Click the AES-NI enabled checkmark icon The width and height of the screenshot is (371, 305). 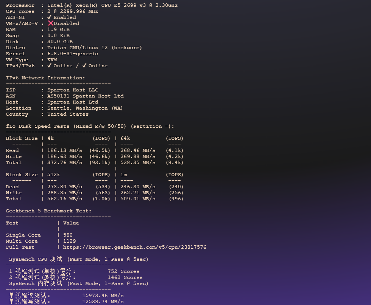[50, 17]
